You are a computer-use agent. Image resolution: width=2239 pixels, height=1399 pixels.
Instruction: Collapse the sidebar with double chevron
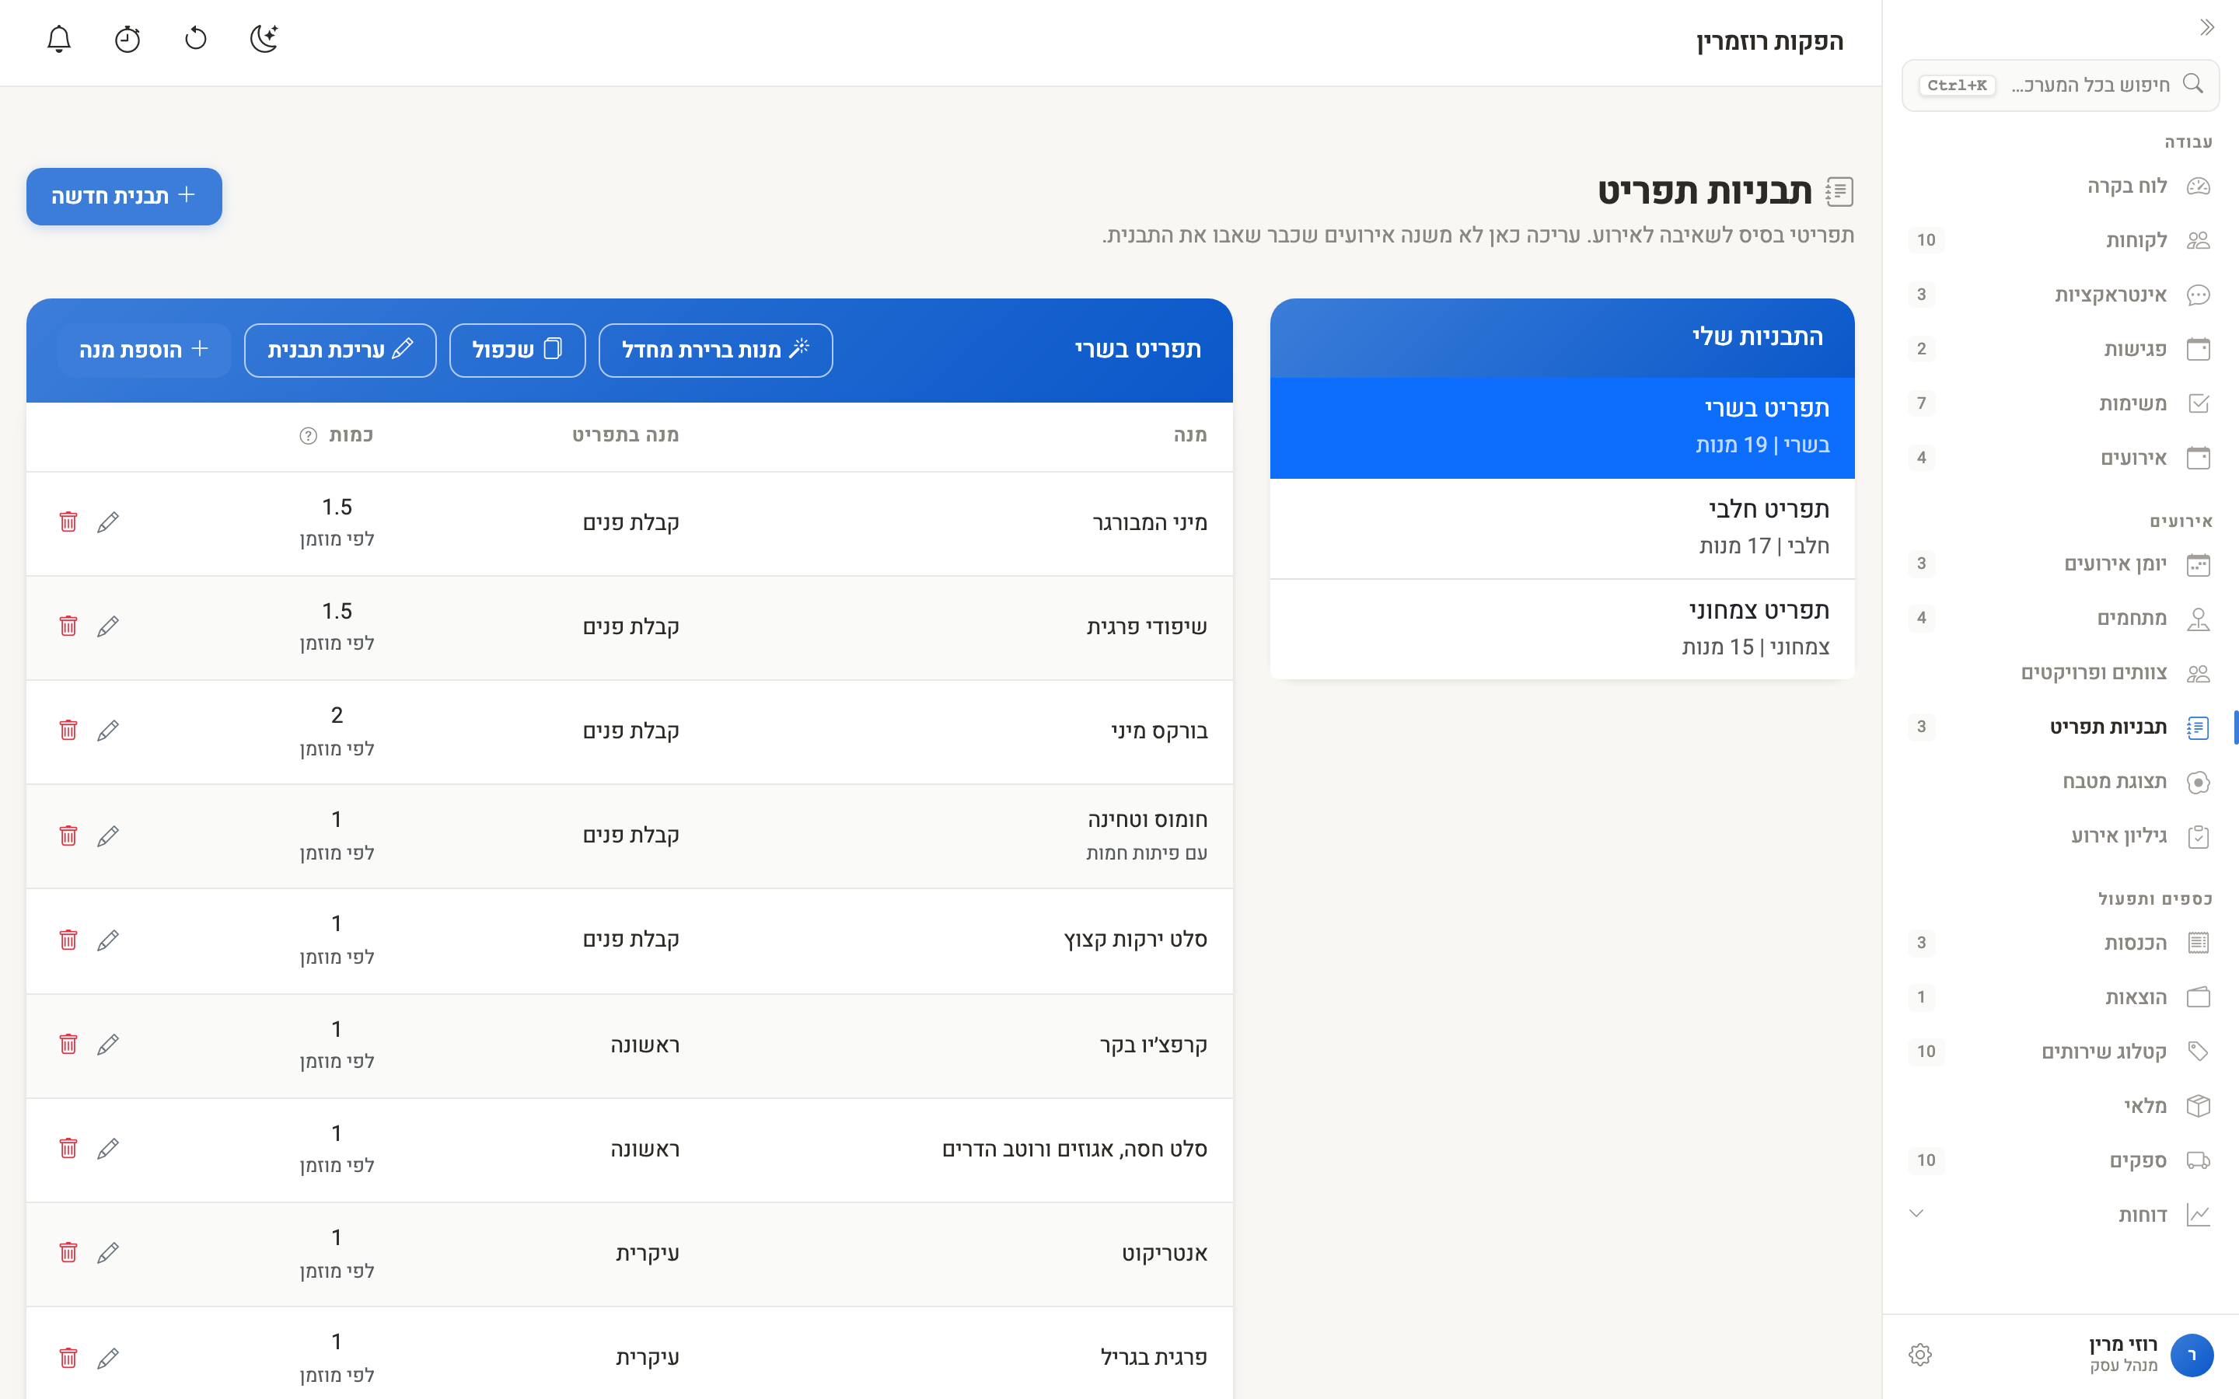[x=2206, y=28]
